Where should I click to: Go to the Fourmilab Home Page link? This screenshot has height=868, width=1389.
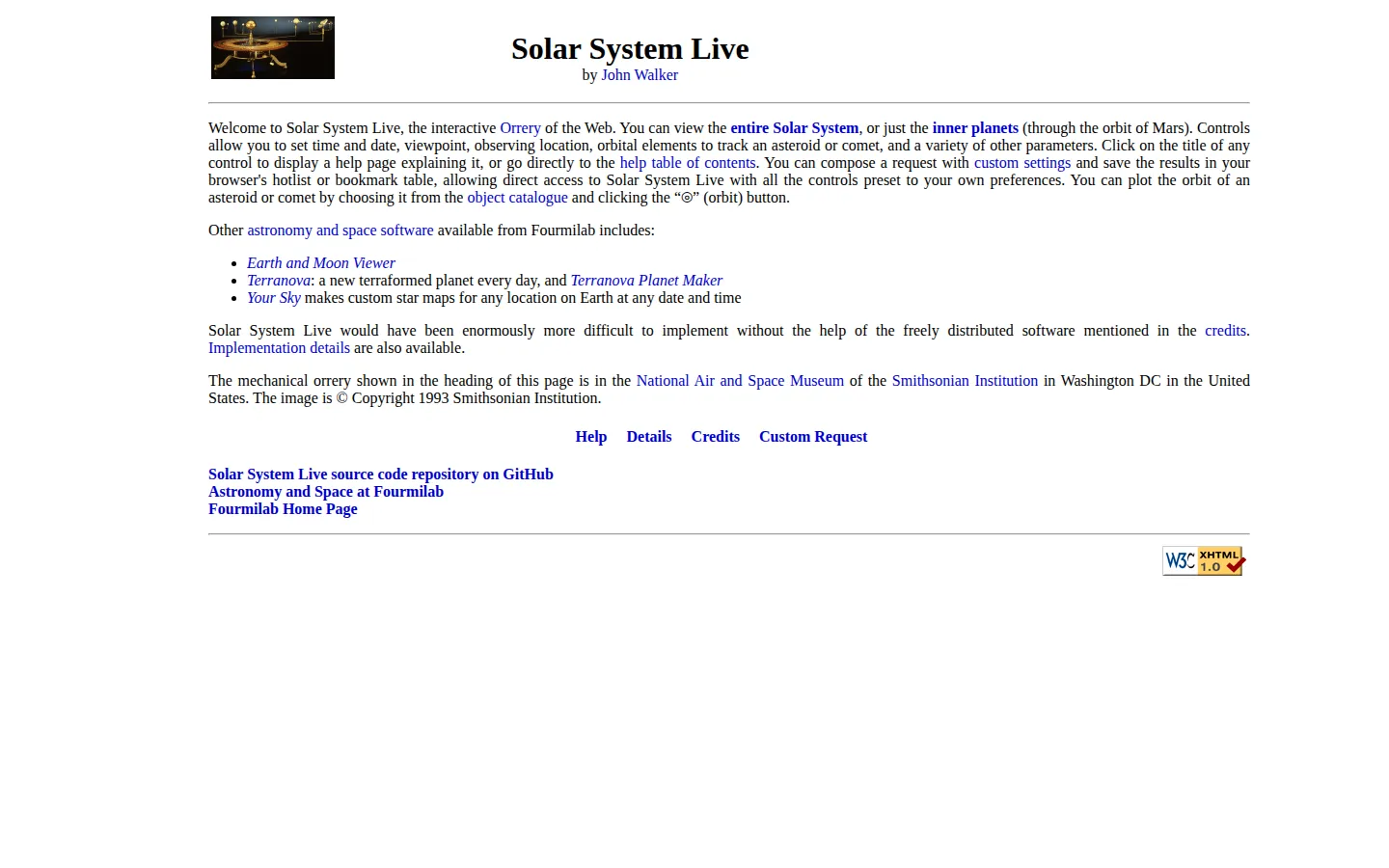point(283,509)
